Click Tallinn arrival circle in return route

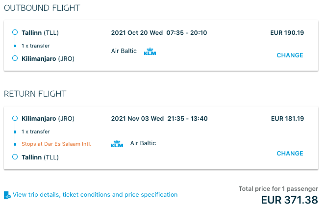[x=15, y=157]
